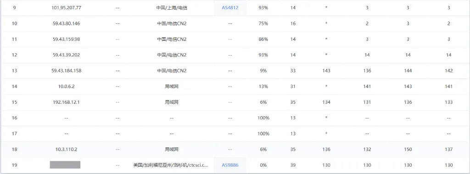Select IP address 192.168.12.1
The image size is (470, 174).
[66, 102]
